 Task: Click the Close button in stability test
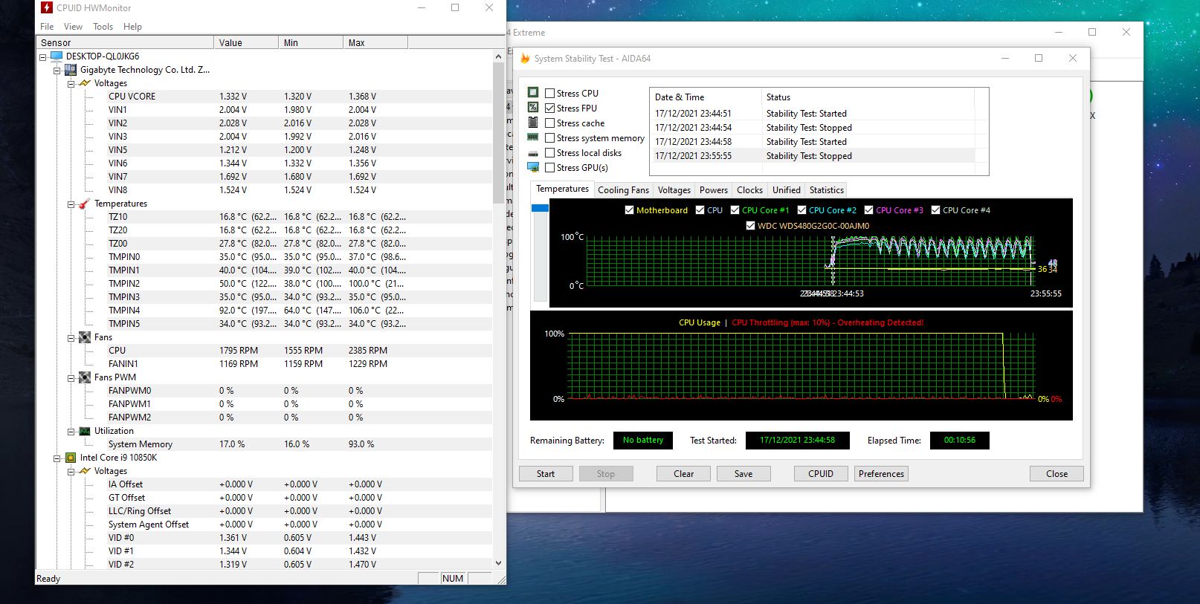tap(1057, 474)
